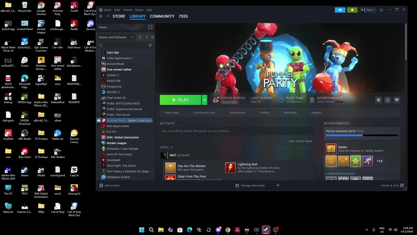
Task: Click the Lightning Rod achievement icon
Action: point(230,168)
